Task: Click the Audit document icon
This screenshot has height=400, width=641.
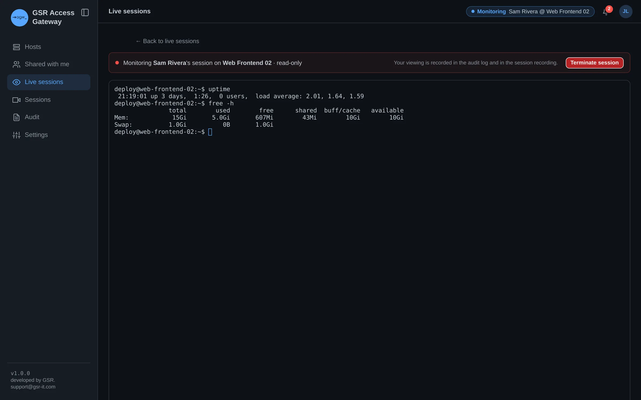Action: tap(16, 117)
